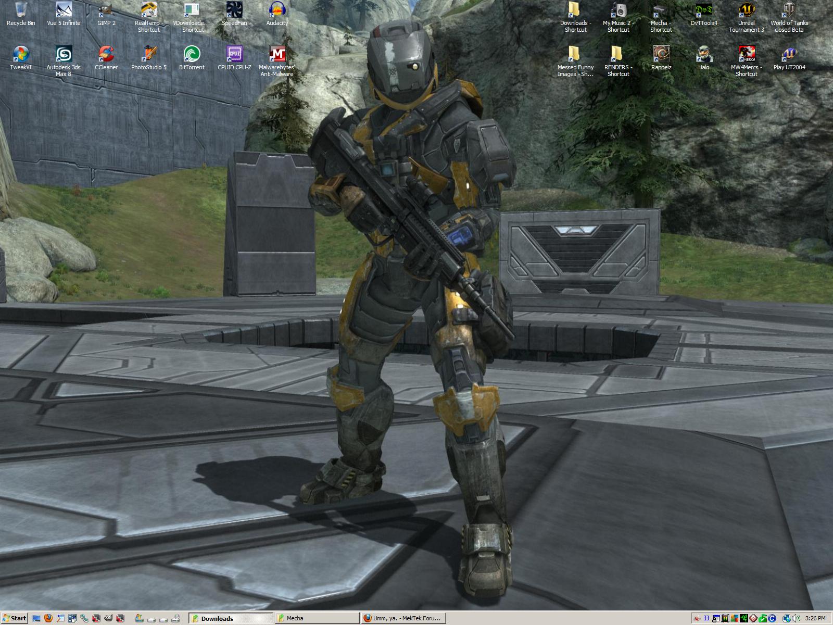Select the RENDERS shortcut folder

coord(618,61)
